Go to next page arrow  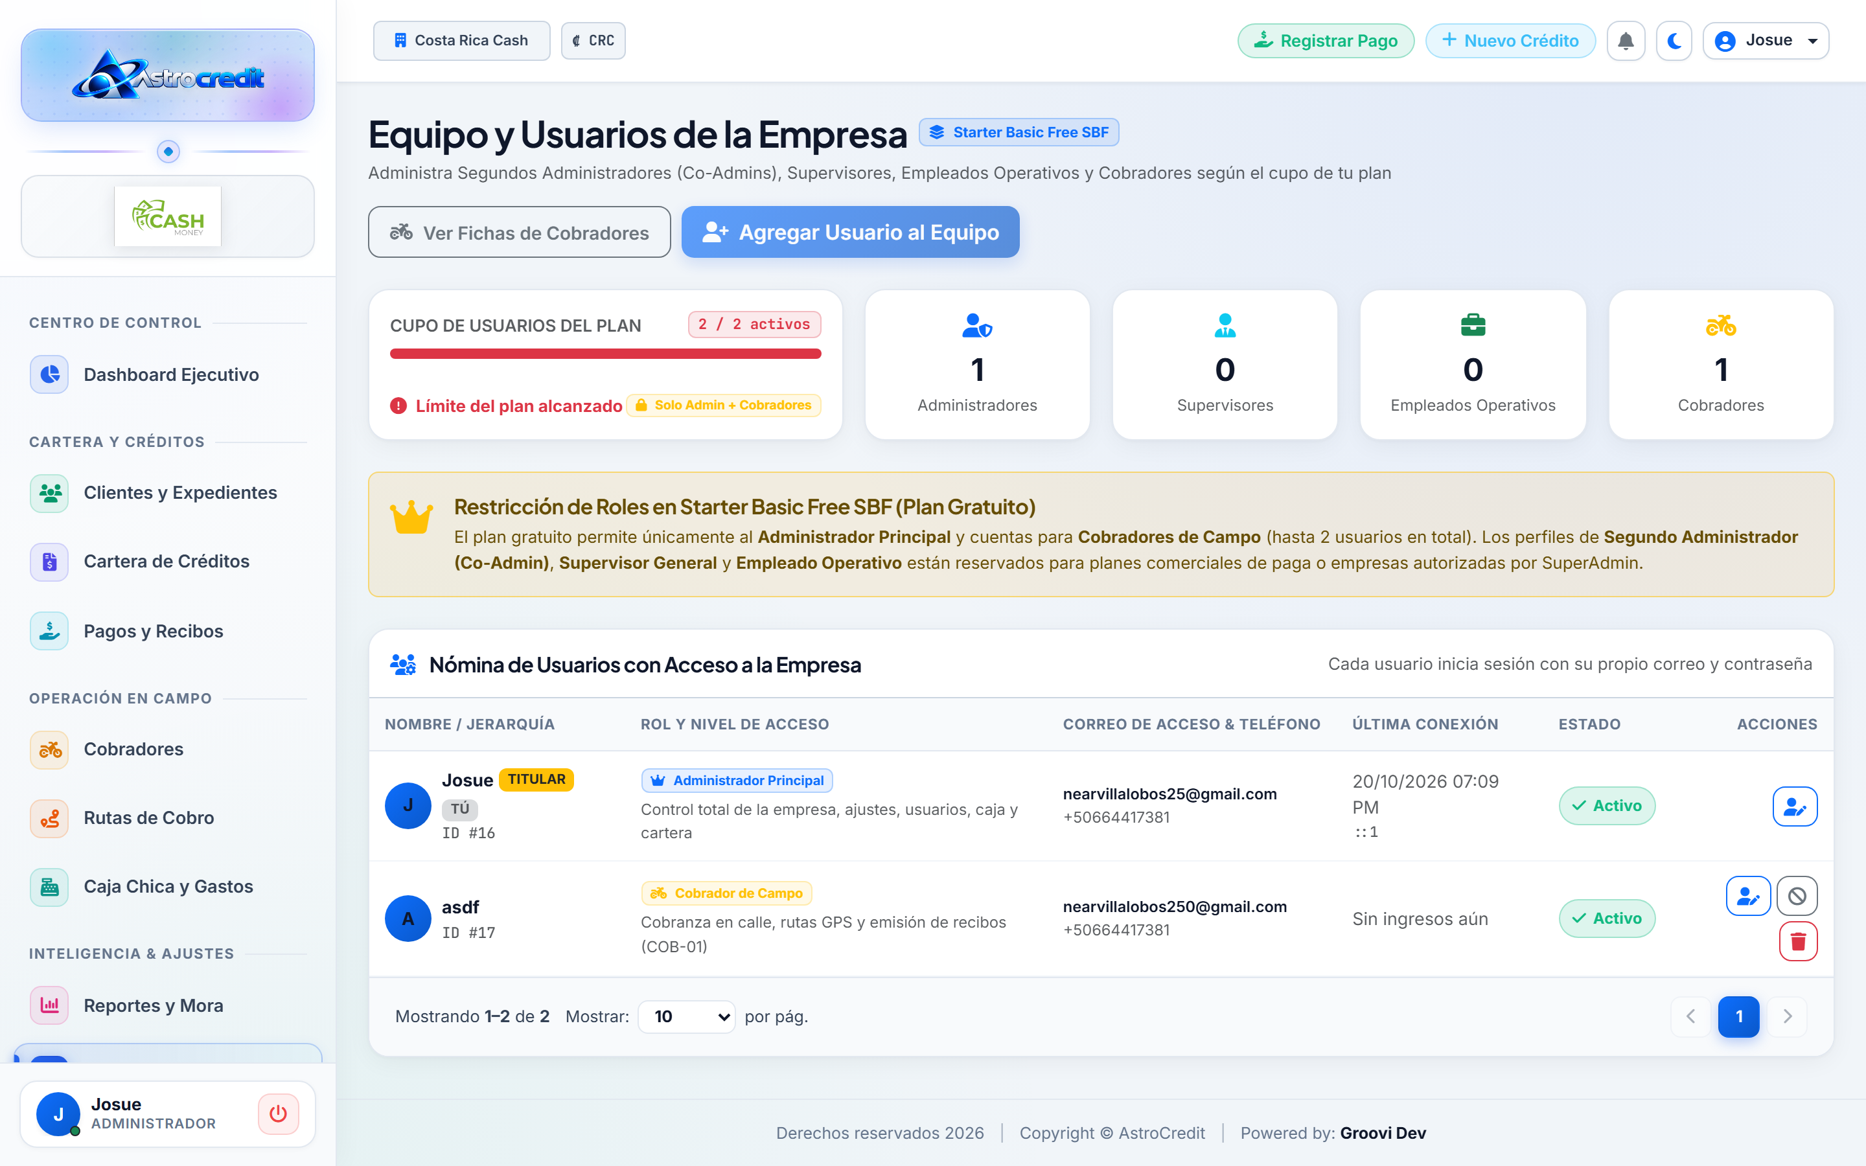pyautogui.click(x=1788, y=1016)
